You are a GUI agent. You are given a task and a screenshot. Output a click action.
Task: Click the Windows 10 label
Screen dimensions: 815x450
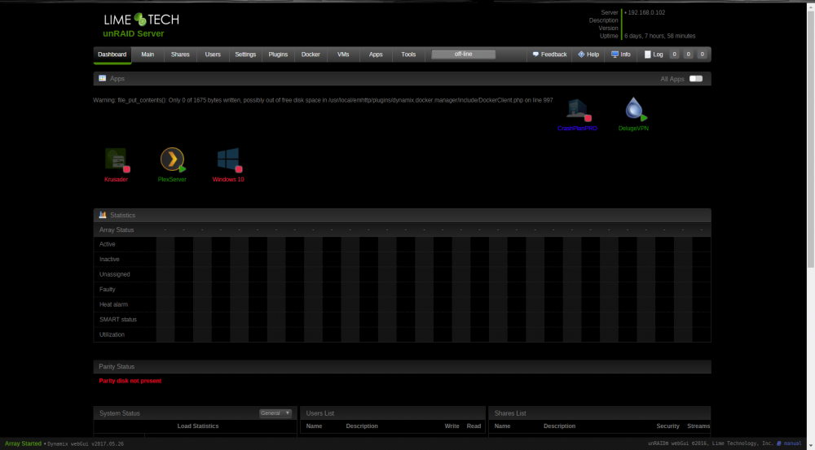coord(228,180)
